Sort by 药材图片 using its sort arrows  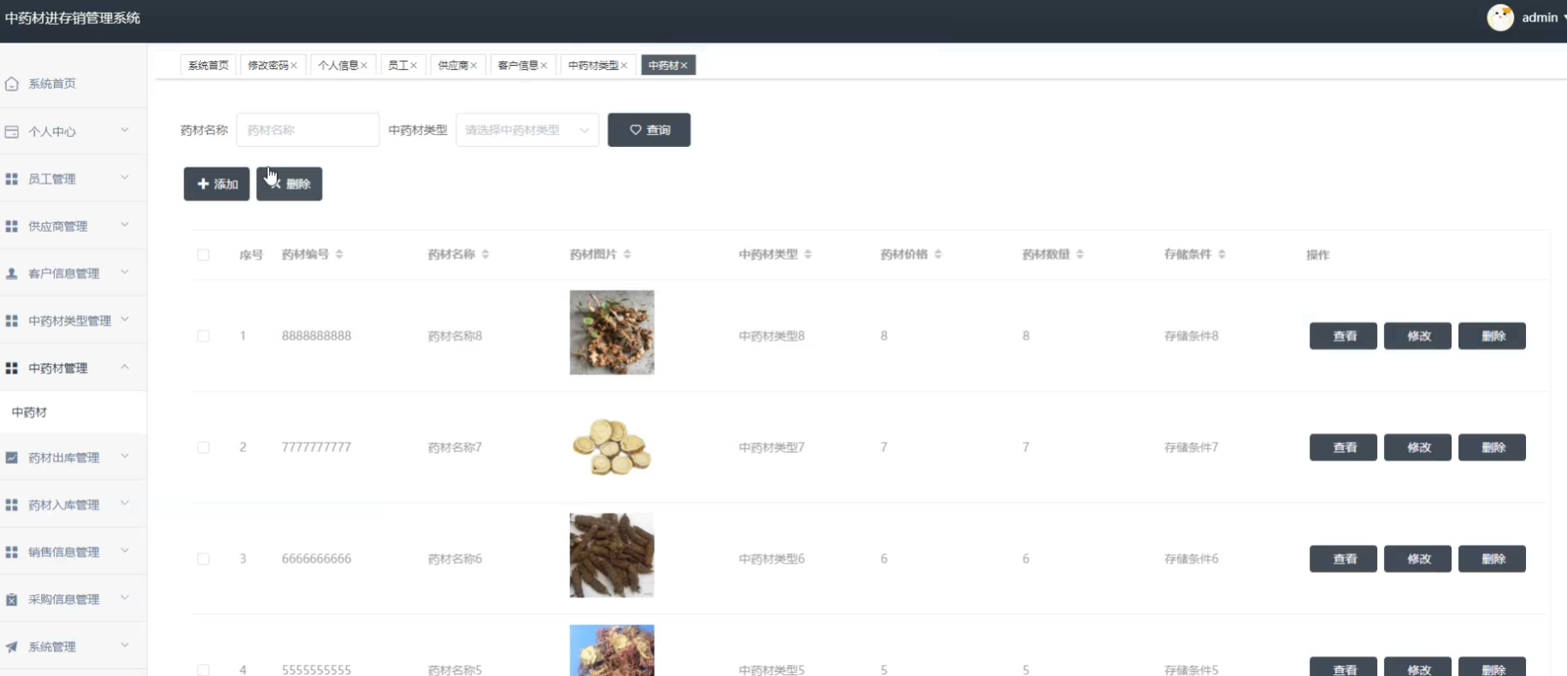coord(627,255)
